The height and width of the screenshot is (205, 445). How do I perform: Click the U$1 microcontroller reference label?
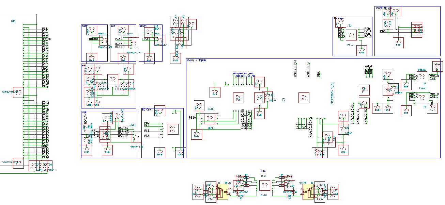tap(13, 21)
